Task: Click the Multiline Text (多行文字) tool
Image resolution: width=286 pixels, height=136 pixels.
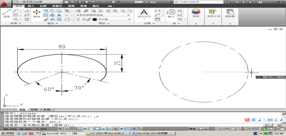Action: (x=144, y=13)
